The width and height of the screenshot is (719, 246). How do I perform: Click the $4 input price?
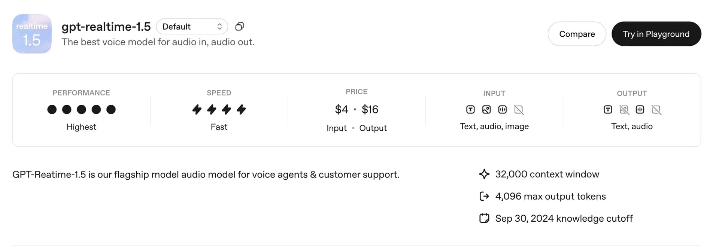(342, 109)
